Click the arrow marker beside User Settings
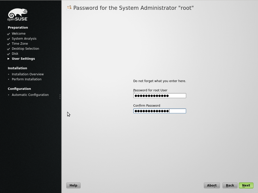 [x=9, y=59]
